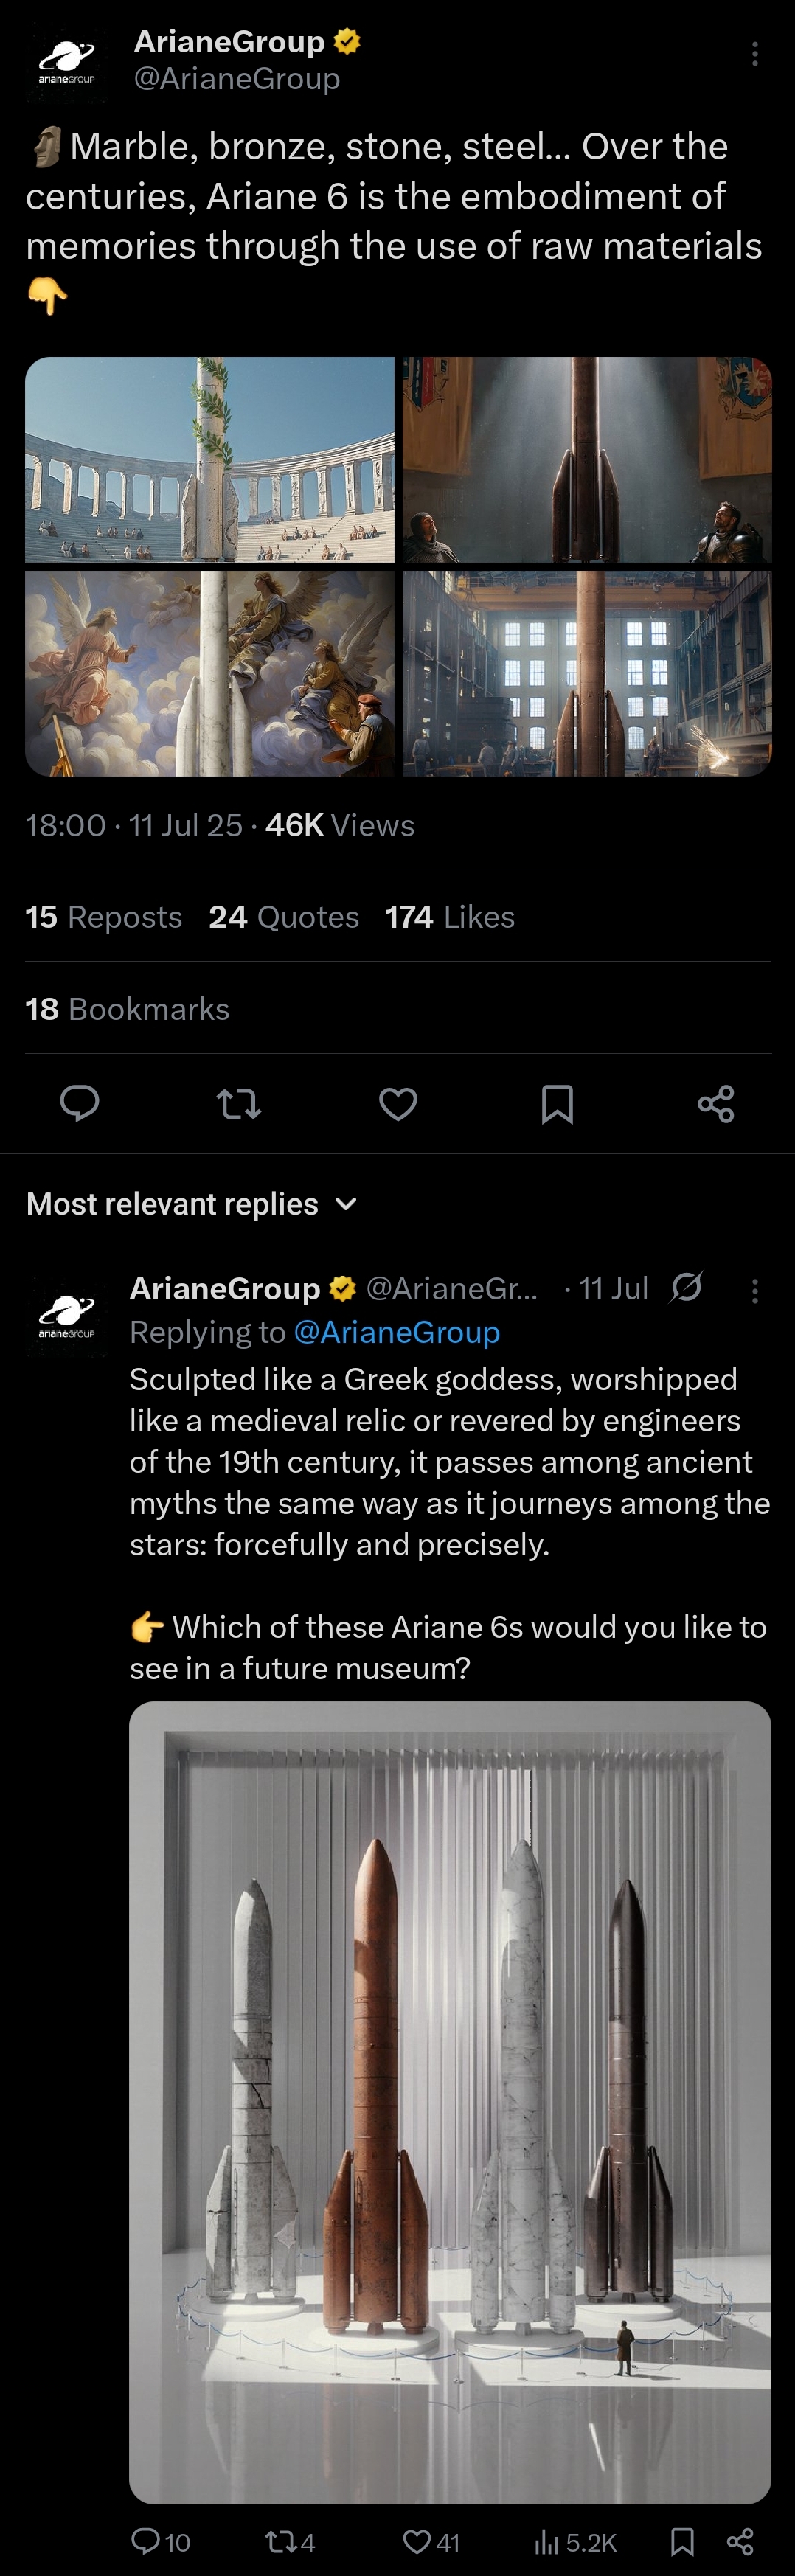This screenshot has height=2576, width=795.
Task: Repost the main Ariane 6 post
Action: click(x=239, y=1103)
